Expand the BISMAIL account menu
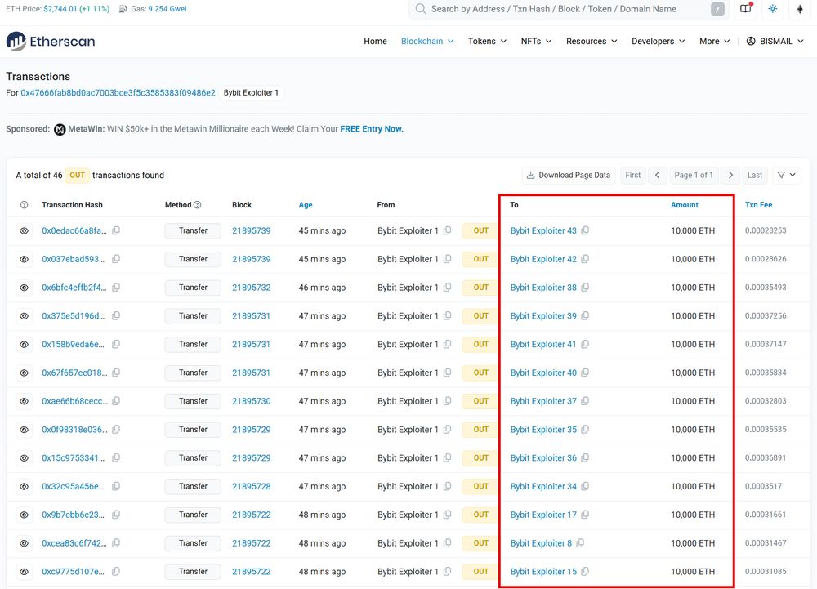This screenshot has height=589, width=817. pos(775,42)
